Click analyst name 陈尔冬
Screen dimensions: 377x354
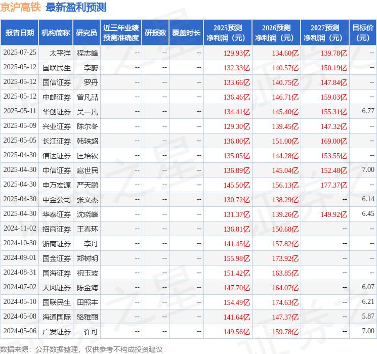point(87,126)
